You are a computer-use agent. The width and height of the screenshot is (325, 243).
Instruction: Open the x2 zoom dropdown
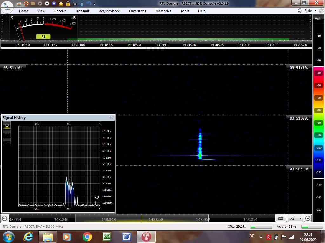click(295, 218)
